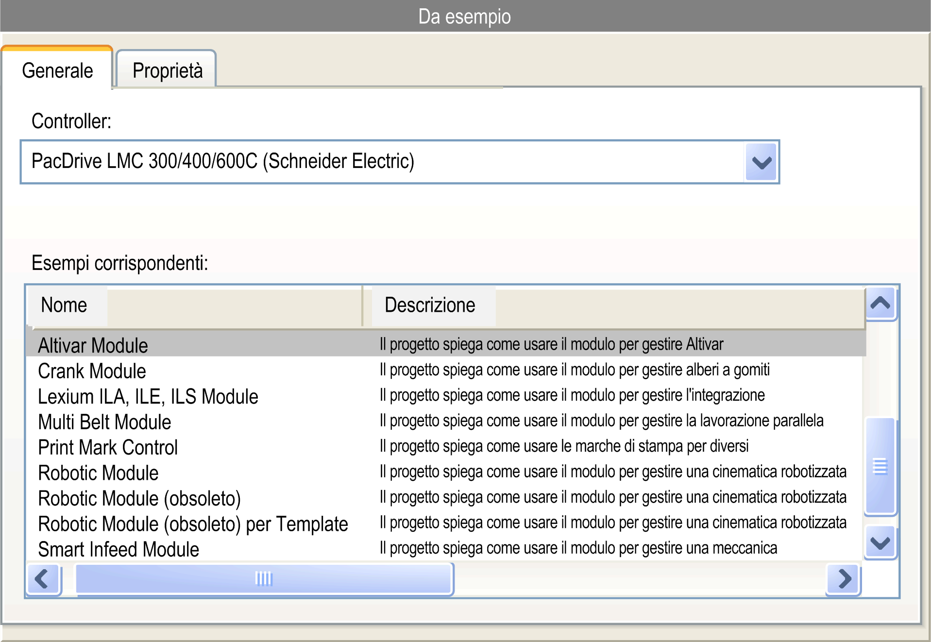The height and width of the screenshot is (642, 931).
Task: Click the PacDrive LMC controller combo box
Action: coord(400,162)
